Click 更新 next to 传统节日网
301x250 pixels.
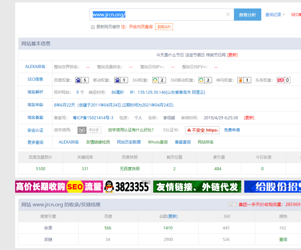pyautogui.click(x=232, y=55)
